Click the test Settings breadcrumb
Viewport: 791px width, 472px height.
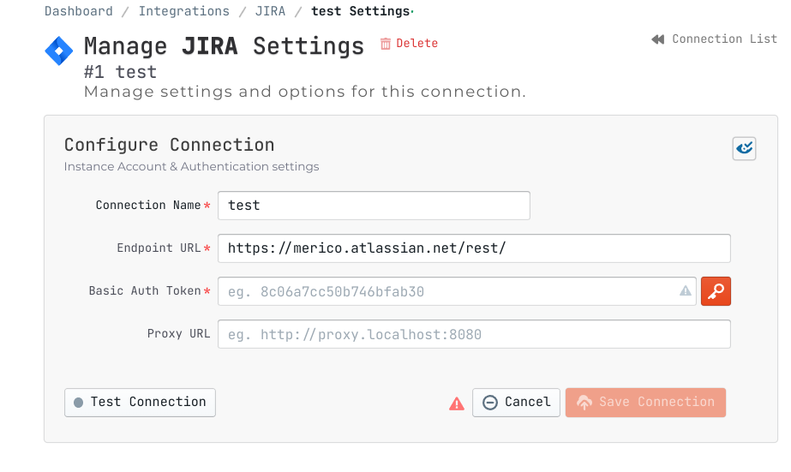click(360, 11)
